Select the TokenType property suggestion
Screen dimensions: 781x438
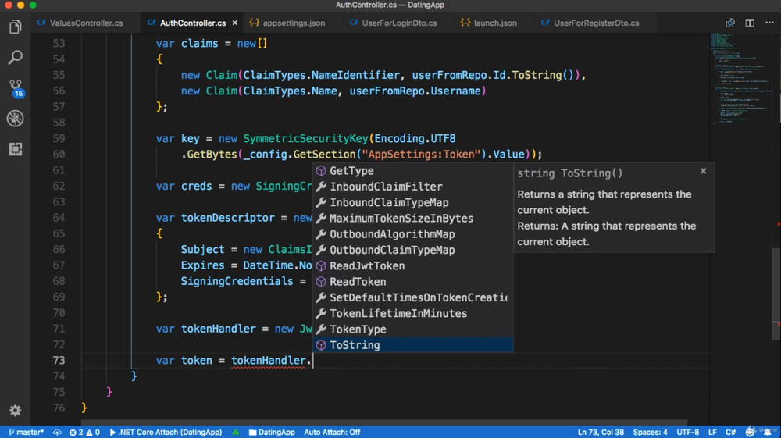412,329
